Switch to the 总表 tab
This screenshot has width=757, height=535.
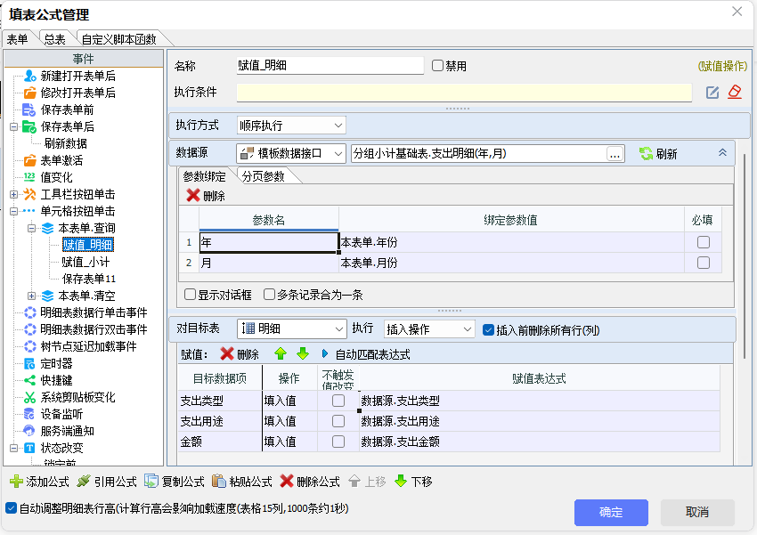(x=54, y=39)
